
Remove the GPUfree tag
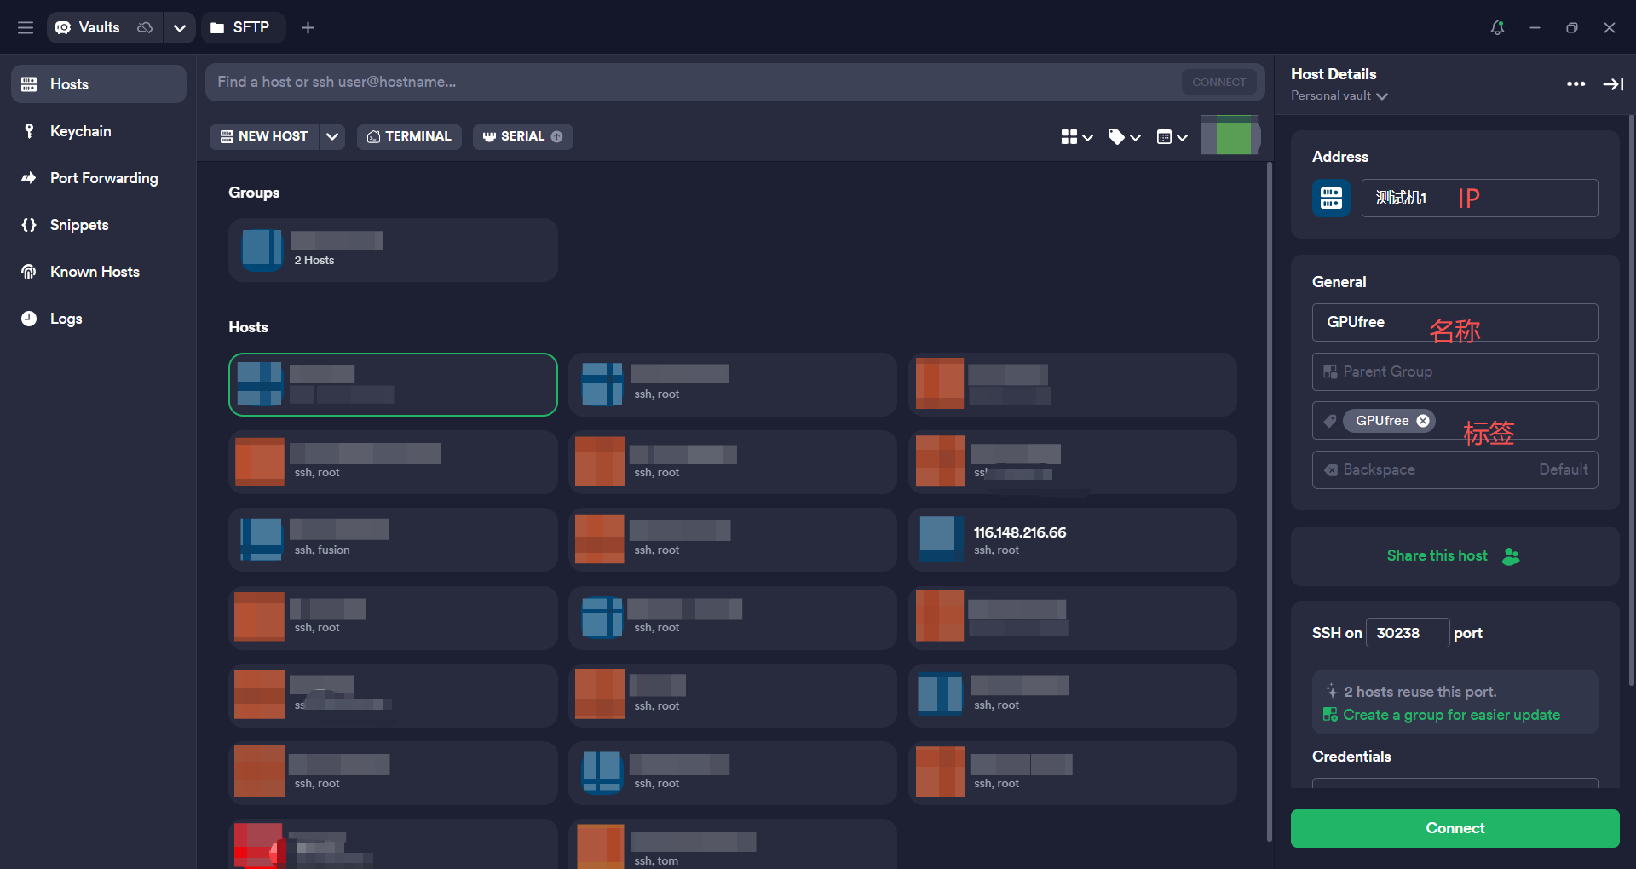pyautogui.click(x=1423, y=421)
